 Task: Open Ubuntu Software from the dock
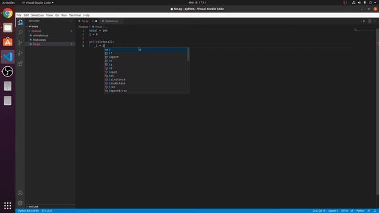[x=8, y=42]
